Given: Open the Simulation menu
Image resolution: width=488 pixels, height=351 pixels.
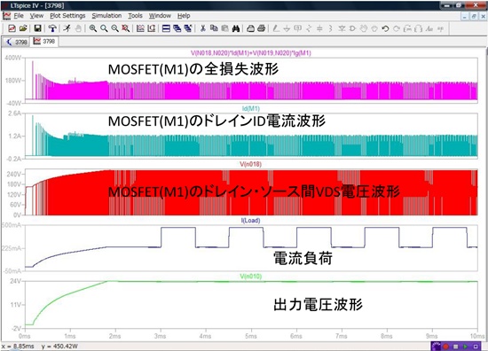Looking at the screenshot, I should pos(106,16).
